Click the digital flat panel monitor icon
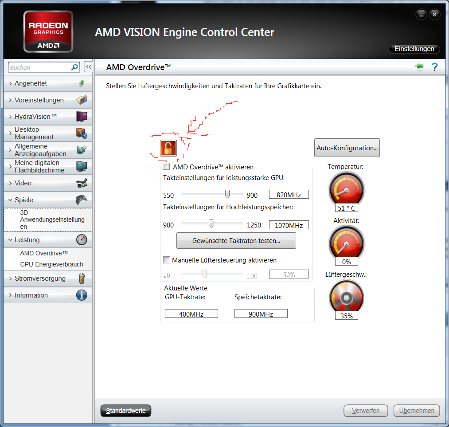The image size is (449, 427). (x=82, y=166)
